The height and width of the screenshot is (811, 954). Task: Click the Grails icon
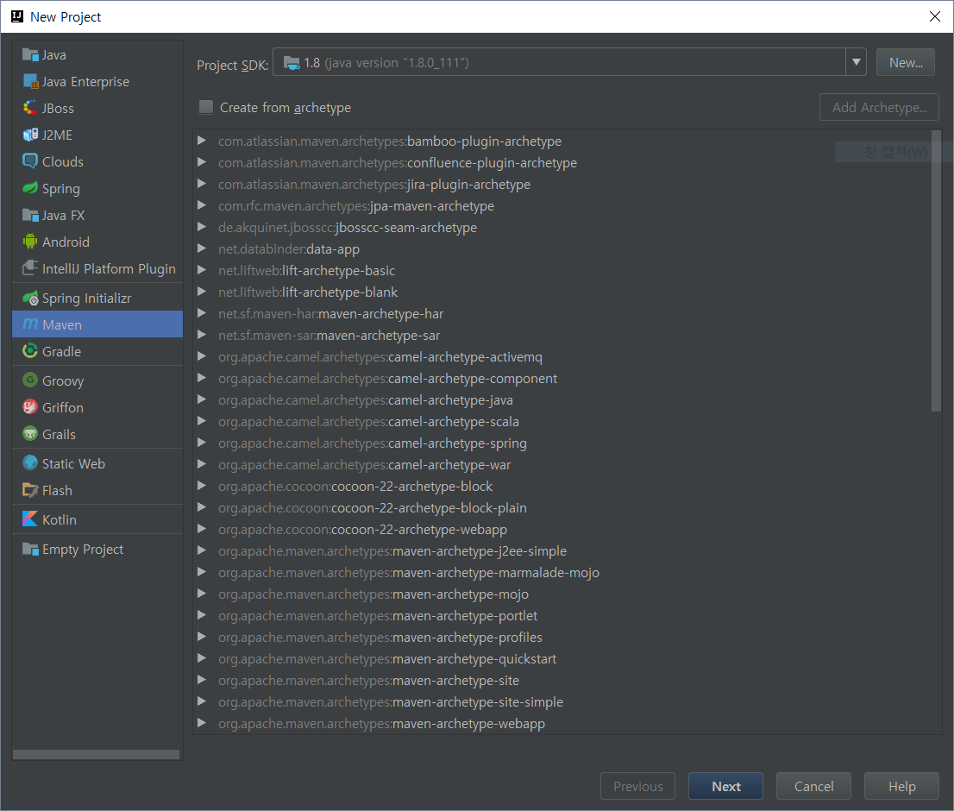30,434
